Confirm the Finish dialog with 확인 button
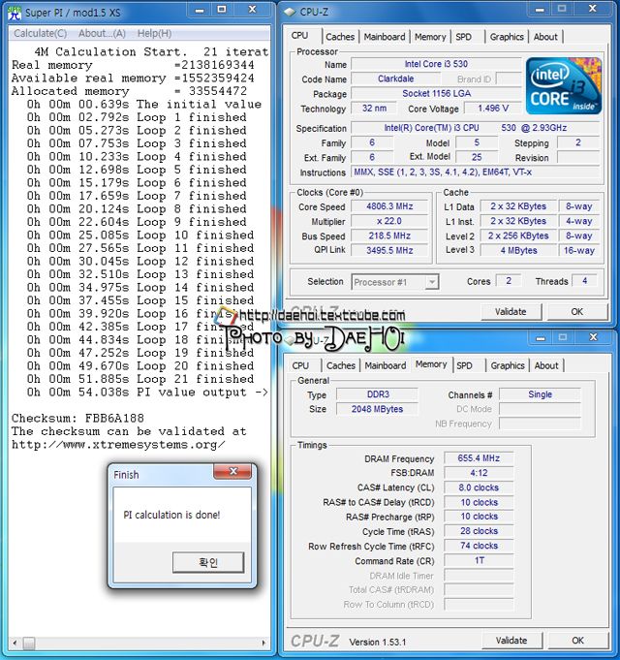This screenshot has width=620, height=660. (208, 562)
